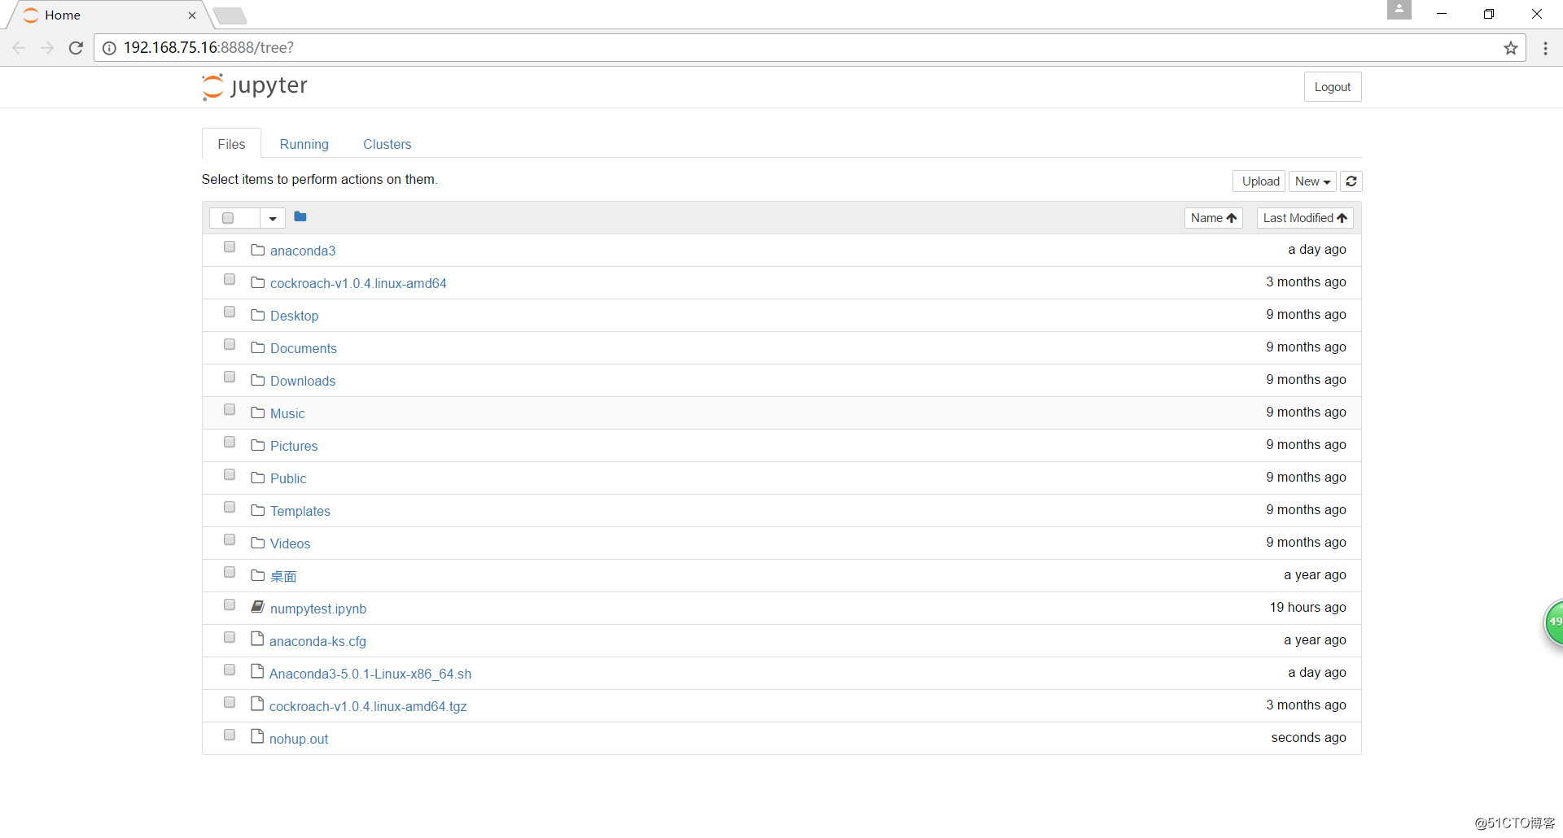
Task: Click the folder icon beside Downloads
Action: tap(257, 379)
